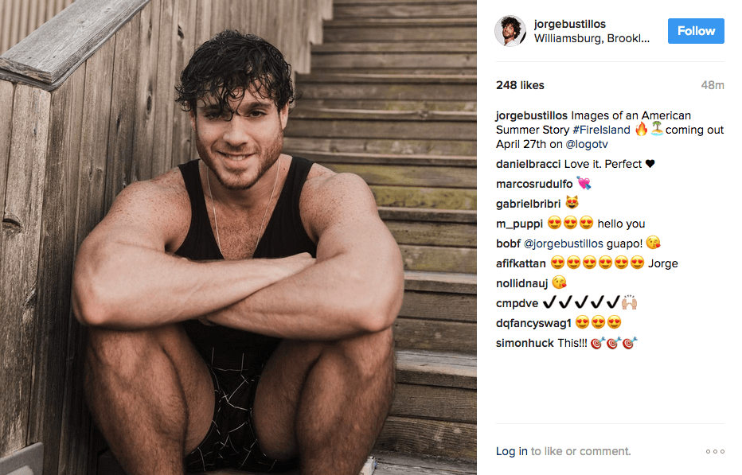Open gabrielbribri commenter profile
Image resolution: width=742 pixels, height=475 pixels.
(528, 204)
